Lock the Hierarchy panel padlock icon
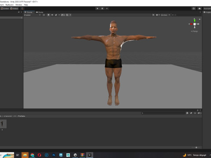The image size is (211, 158). tap(18, 12)
